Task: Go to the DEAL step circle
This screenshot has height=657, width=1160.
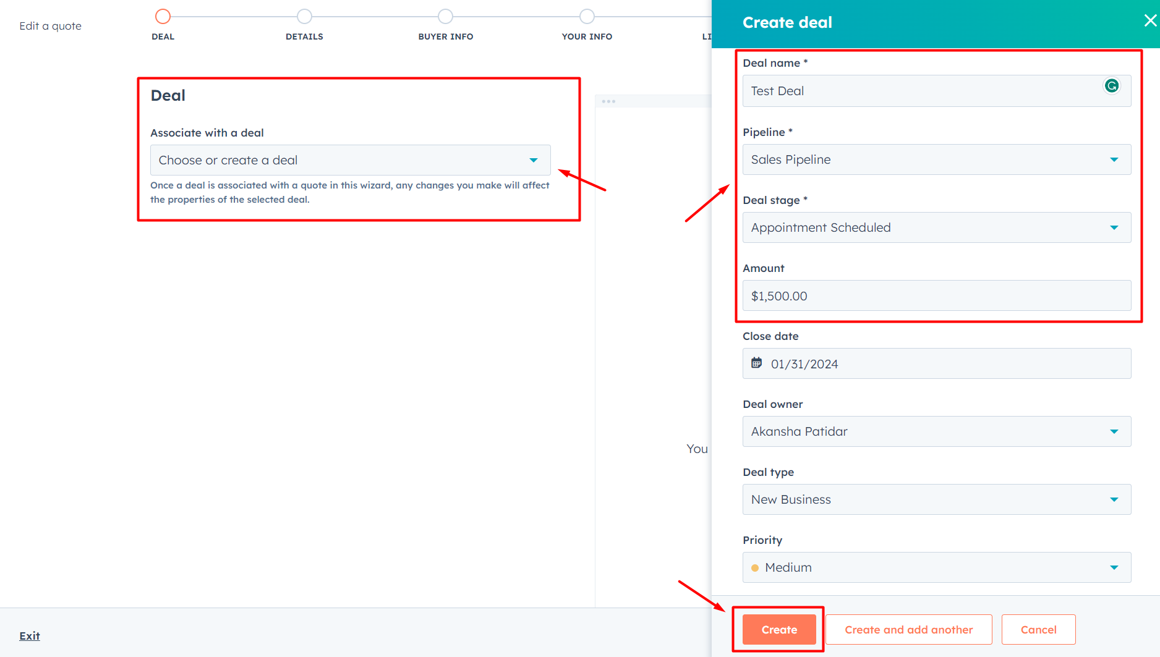Action: 163,17
